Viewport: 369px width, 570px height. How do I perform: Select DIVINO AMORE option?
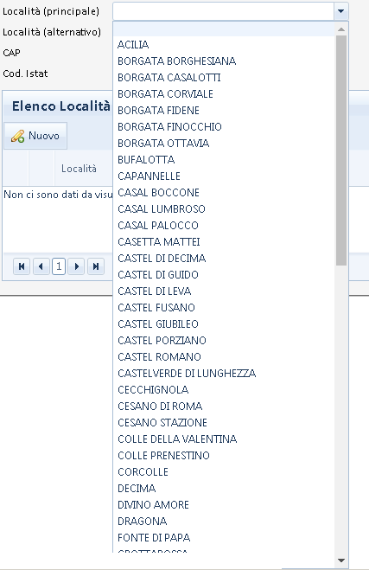pos(224,504)
